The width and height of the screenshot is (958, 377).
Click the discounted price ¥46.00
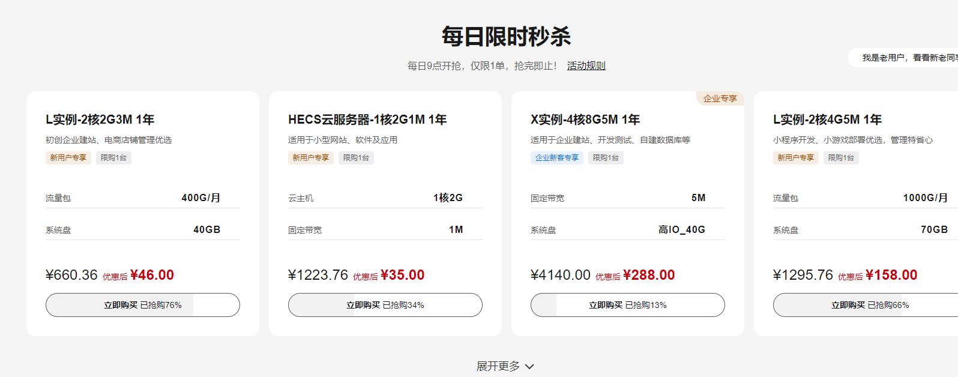pos(152,274)
